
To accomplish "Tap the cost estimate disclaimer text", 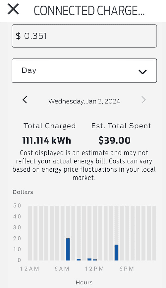I will tap(84, 165).
